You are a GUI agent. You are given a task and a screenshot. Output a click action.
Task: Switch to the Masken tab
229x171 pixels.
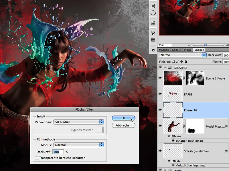pos(164,50)
